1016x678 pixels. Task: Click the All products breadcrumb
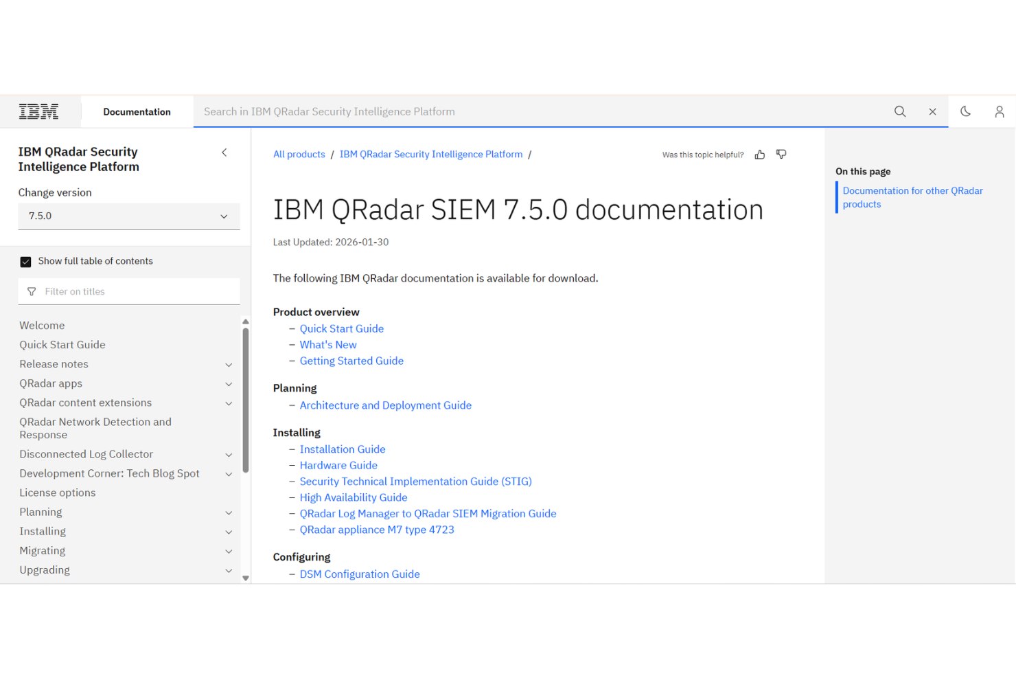(x=299, y=154)
